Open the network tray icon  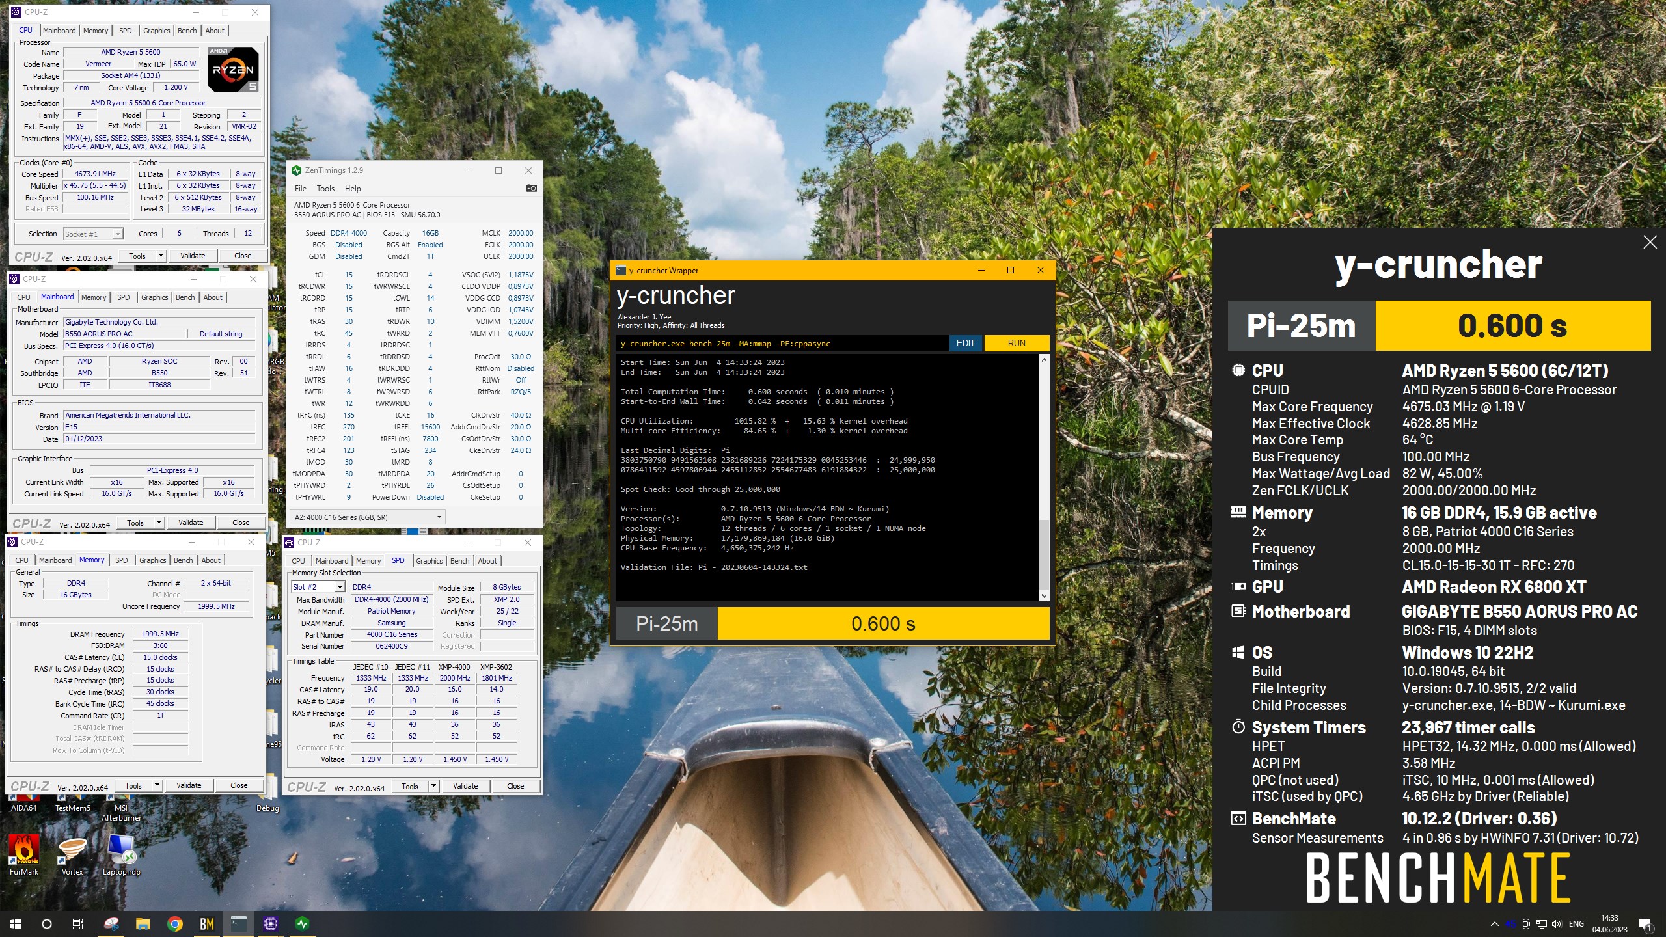click(1541, 924)
